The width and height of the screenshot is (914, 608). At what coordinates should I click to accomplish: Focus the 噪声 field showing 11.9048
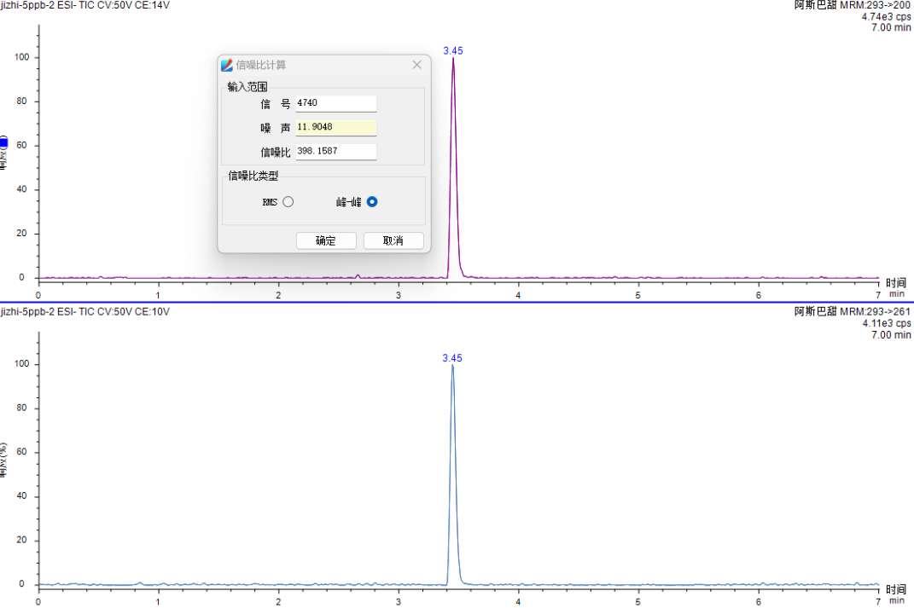click(335, 127)
